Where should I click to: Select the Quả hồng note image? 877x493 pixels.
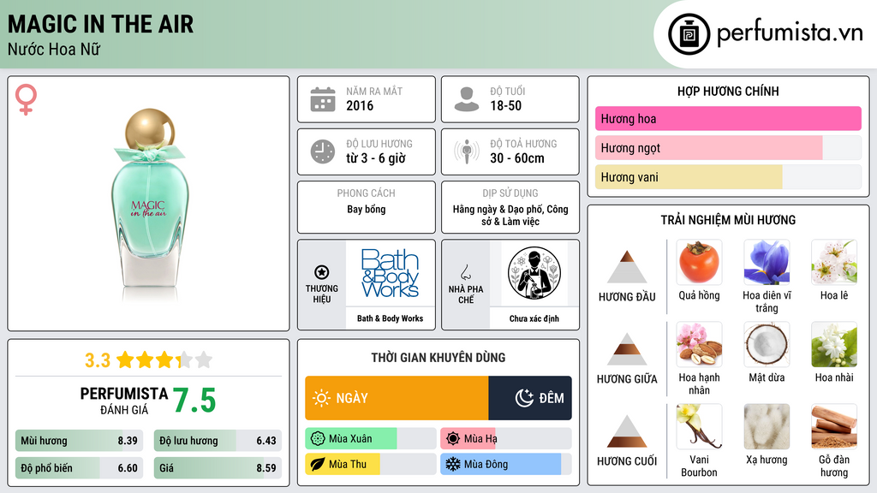(x=699, y=263)
